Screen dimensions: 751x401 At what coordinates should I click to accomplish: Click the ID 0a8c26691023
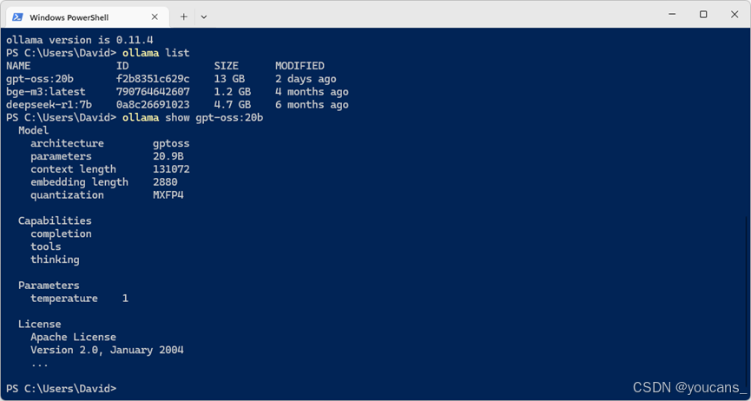tap(153, 104)
